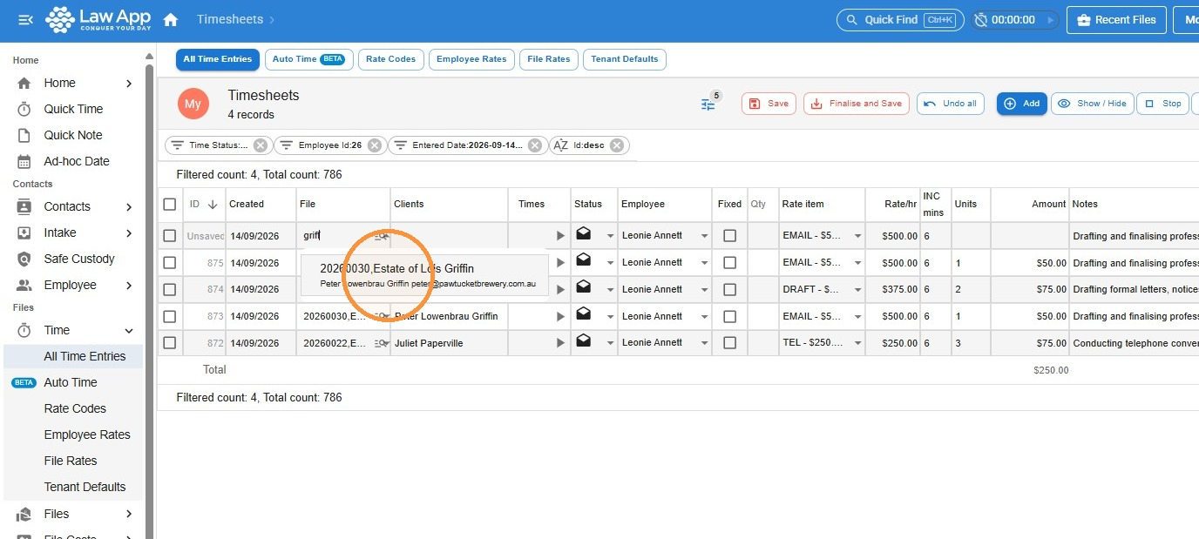
Task: Open the Rate Codes tab
Action: pyautogui.click(x=390, y=59)
